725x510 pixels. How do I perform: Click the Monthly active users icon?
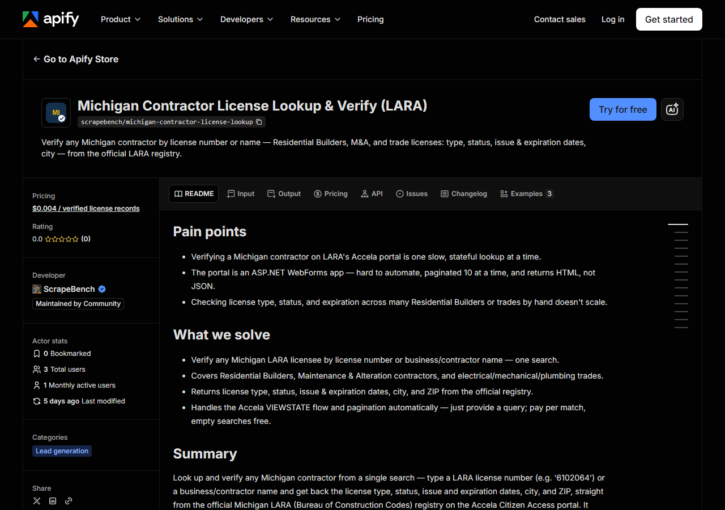37,385
